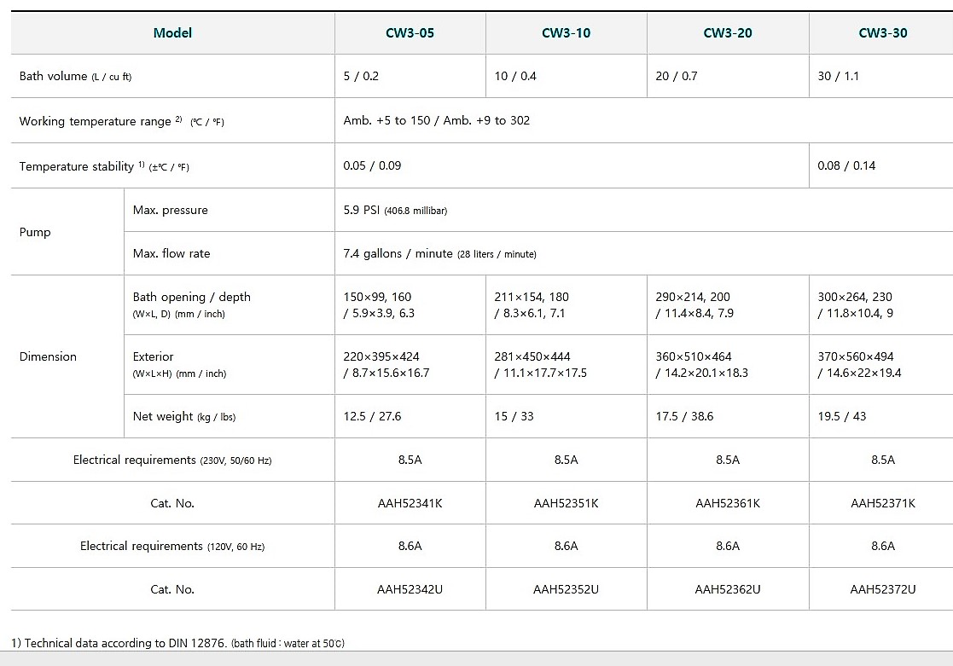Click the 0.08 / 0.14 stability value
953x666 pixels.
[845, 165]
